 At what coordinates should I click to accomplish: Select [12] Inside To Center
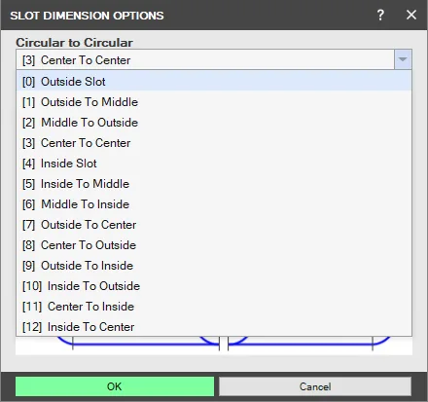pyautogui.click(x=214, y=326)
